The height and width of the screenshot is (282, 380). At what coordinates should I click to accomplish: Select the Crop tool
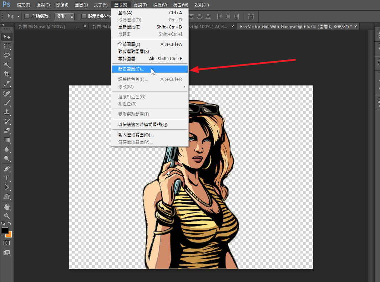pos(7,74)
